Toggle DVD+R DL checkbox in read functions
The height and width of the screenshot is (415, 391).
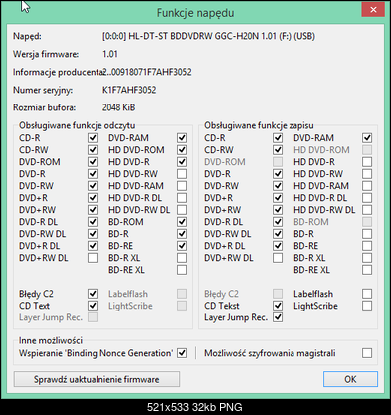coord(93,246)
